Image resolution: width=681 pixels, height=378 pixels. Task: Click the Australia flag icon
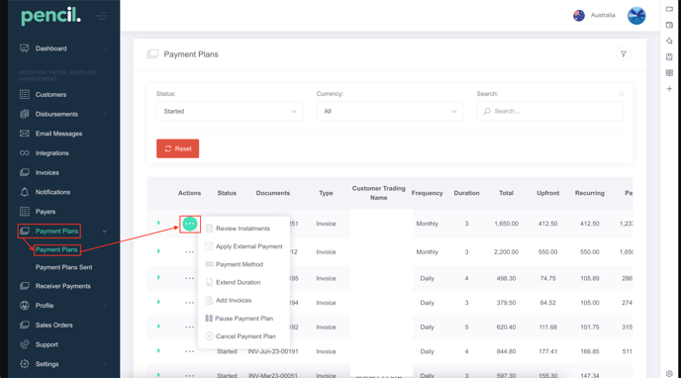579,16
